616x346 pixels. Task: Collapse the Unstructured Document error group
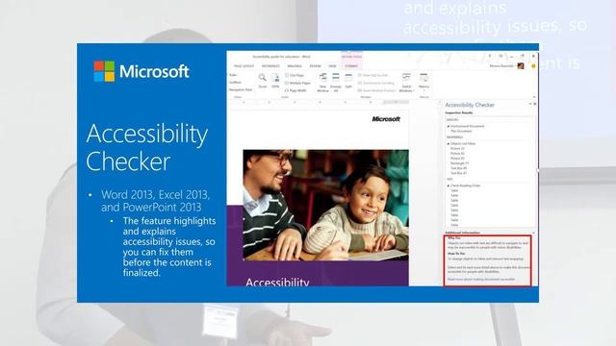(449, 126)
